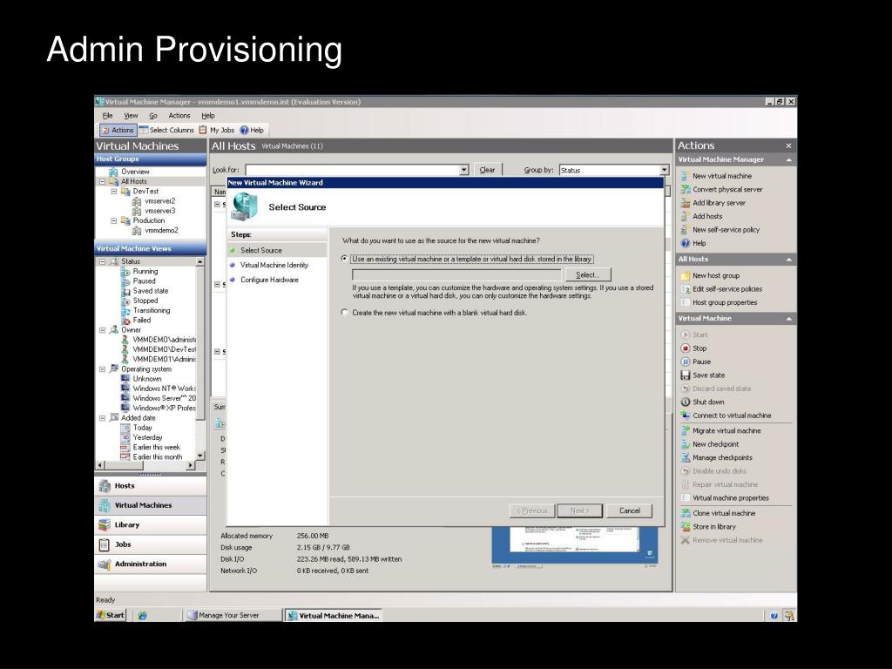Click the Connect to virtual machine icon
The width and height of the screenshot is (892, 669).
[686, 416]
